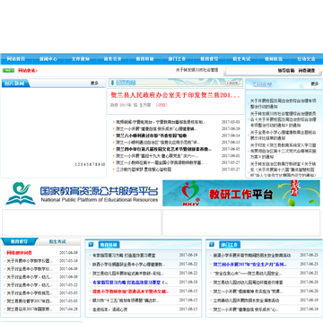Open 铁西小学任娟喜获全县中小学心理健康
Screen dimensions: 323x323
(128, 265)
